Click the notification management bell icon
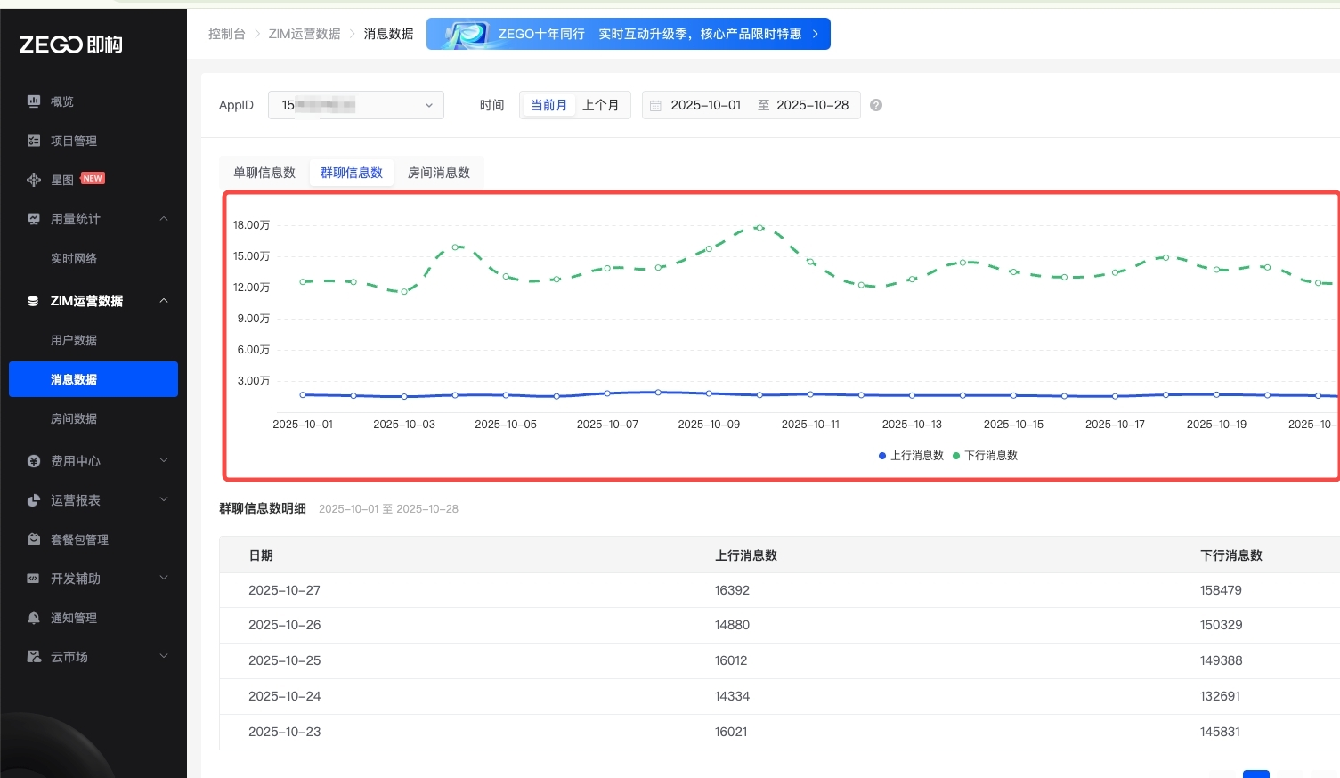This screenshot has height=778, width=1340. 34,618
